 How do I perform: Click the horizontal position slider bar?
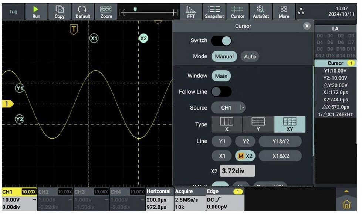pos(149,12)
